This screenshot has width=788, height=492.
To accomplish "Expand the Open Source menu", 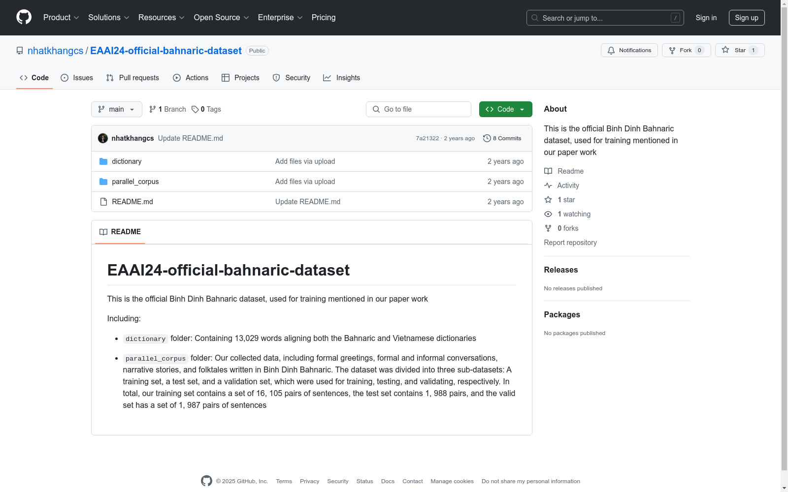I will [x=222, y=17].
